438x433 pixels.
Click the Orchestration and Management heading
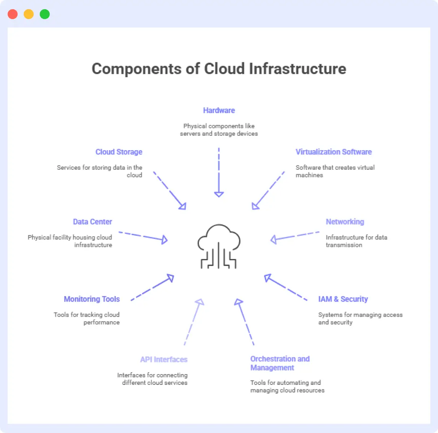coord(280,363)
